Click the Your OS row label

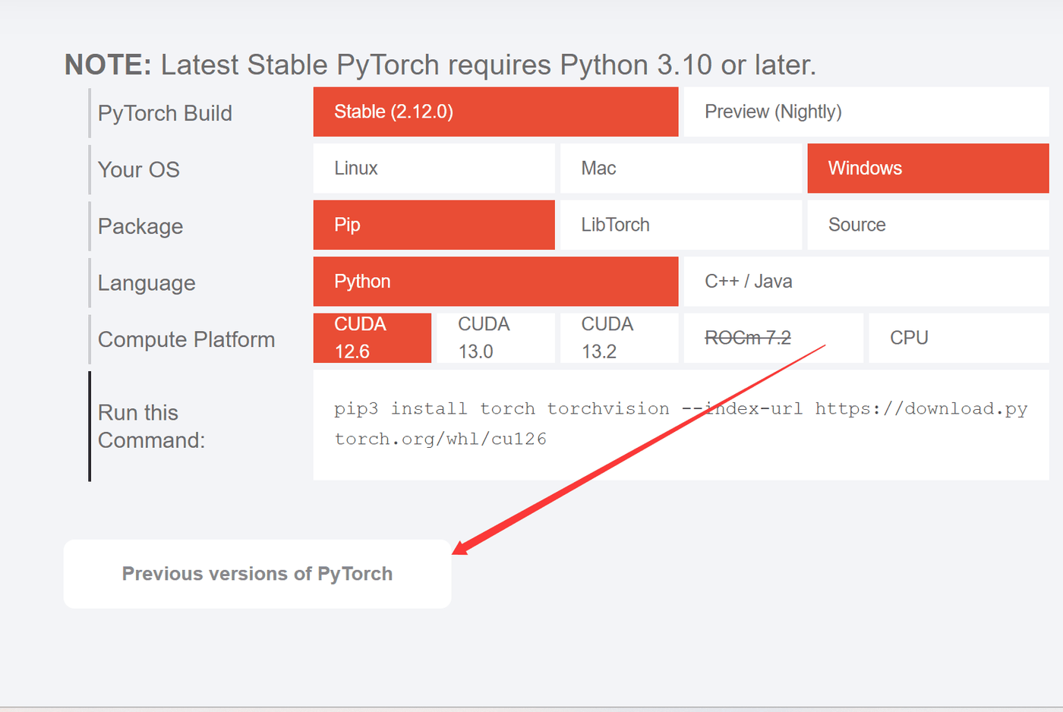(x=139, y=169)
